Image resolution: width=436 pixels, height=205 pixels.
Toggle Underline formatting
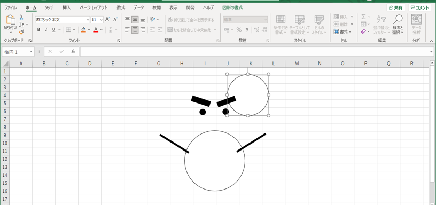coord(53,30)
